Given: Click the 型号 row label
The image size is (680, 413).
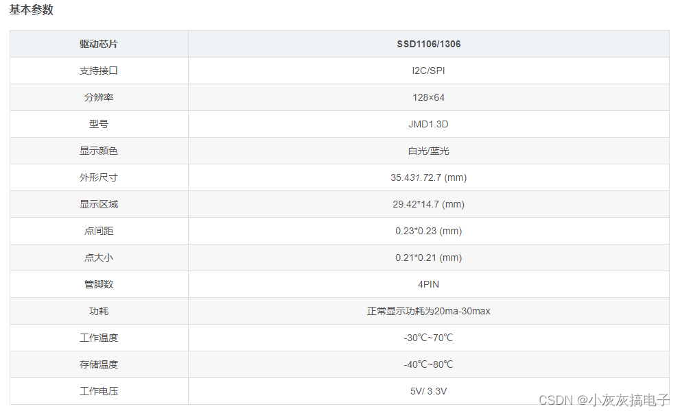Looking at the screenshot, I should click(98, 123).
